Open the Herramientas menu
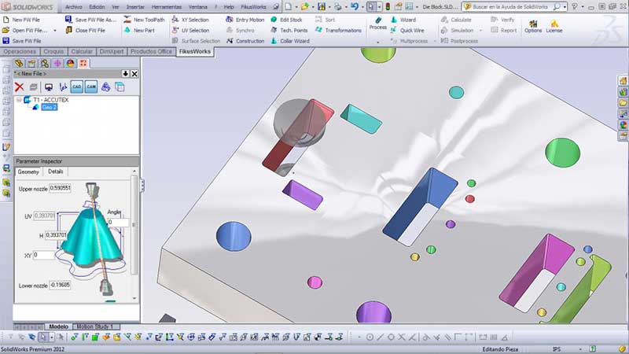This screenshot has height=354, width=629. pos(167,7)
